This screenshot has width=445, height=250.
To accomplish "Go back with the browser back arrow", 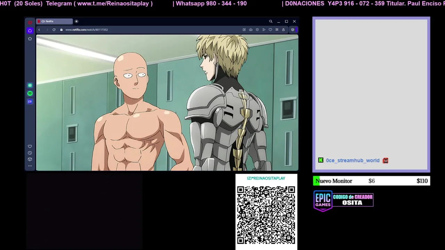I will pos(39,30).
